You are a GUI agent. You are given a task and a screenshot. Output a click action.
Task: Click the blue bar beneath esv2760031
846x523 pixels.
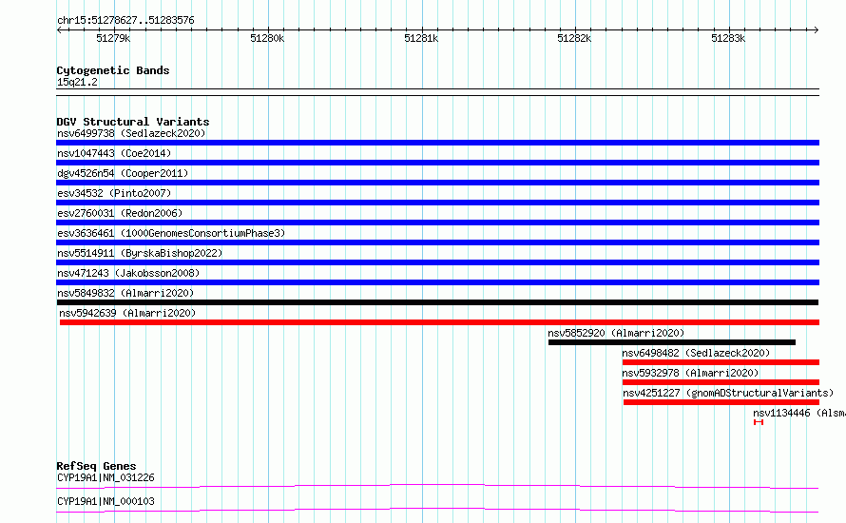[437, 223]
